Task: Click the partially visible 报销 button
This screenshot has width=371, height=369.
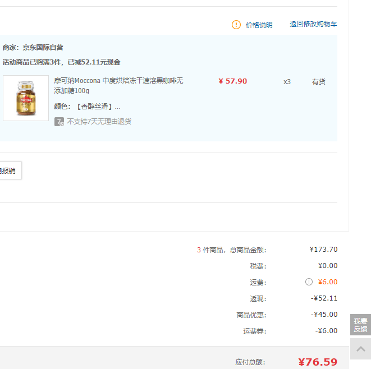Action: [x=11, y=170]
